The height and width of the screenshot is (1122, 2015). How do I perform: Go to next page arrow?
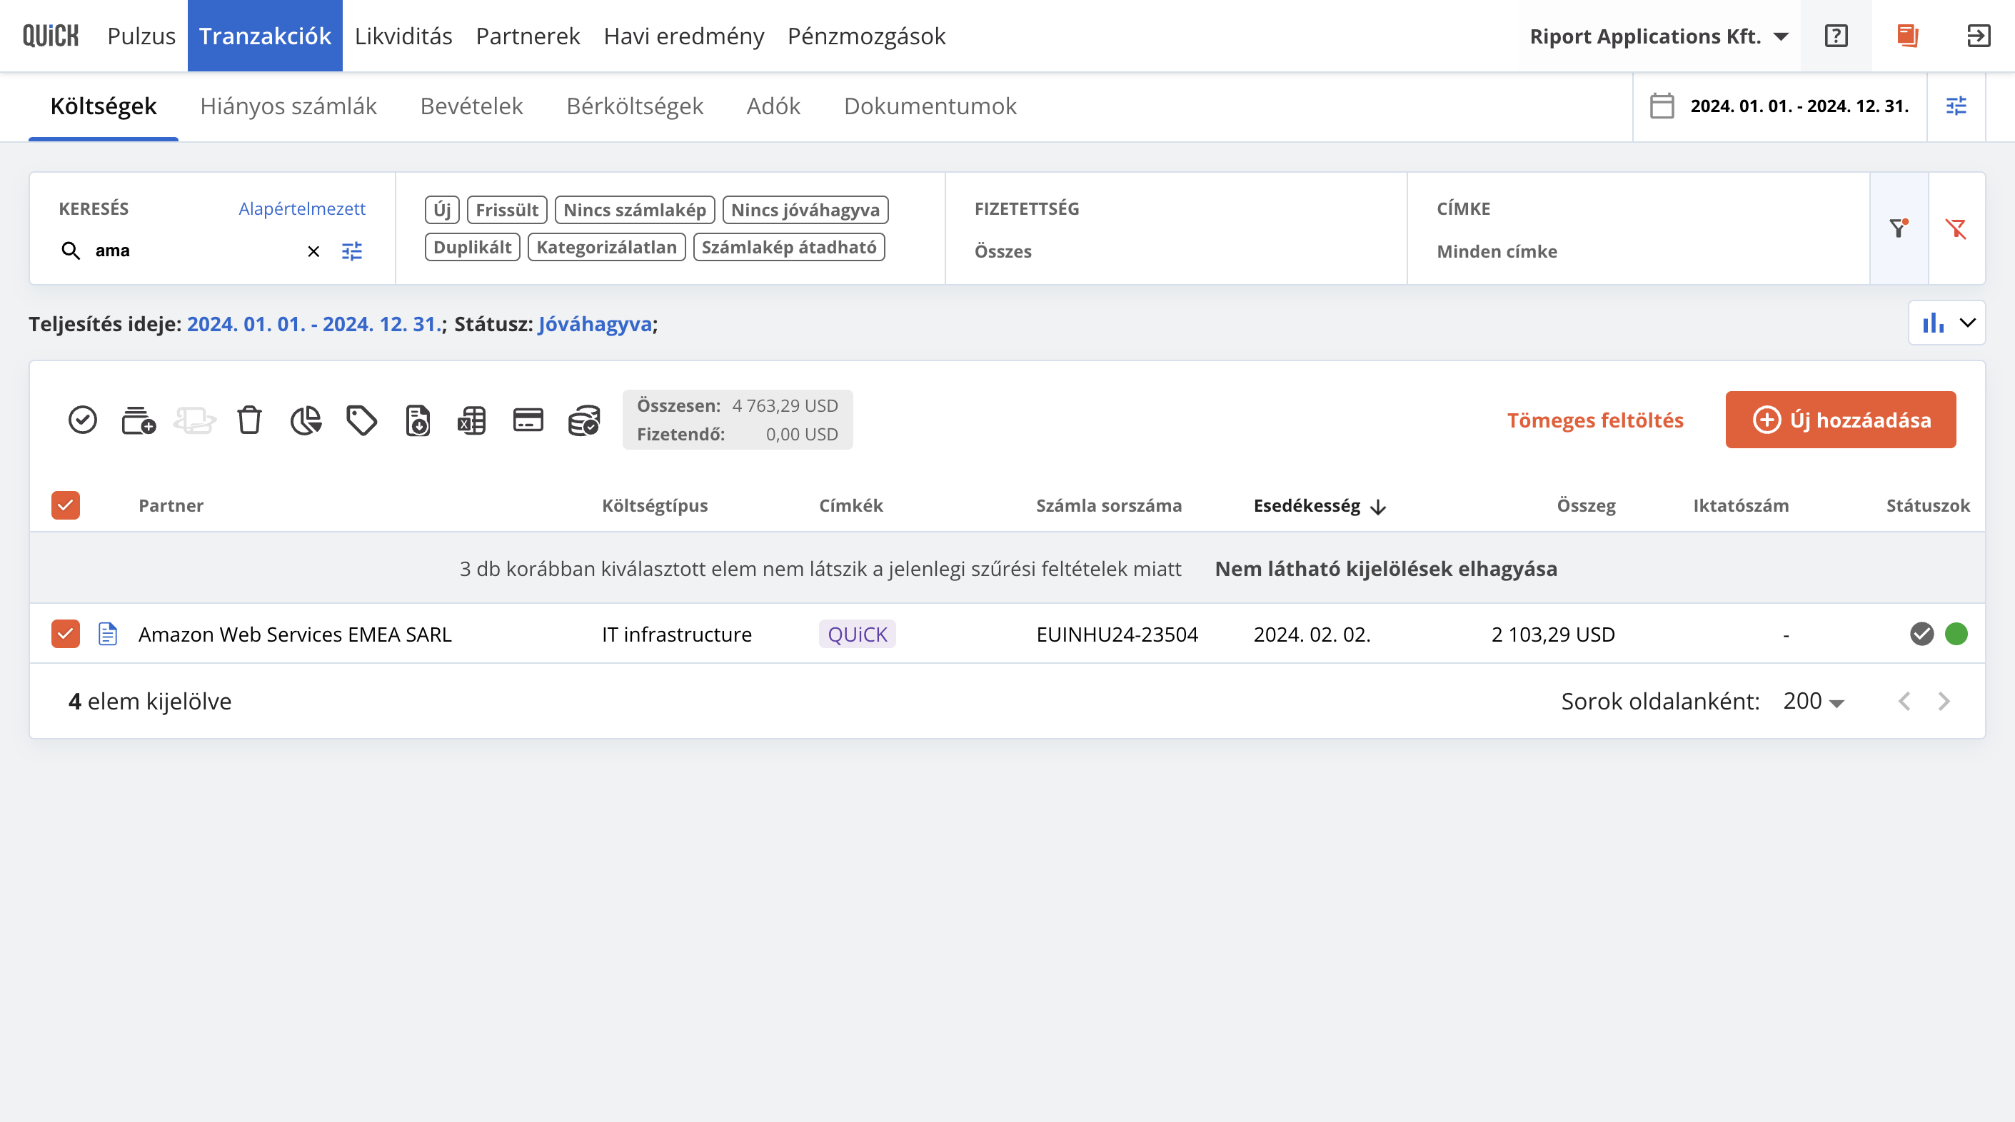coord(1944,702)
